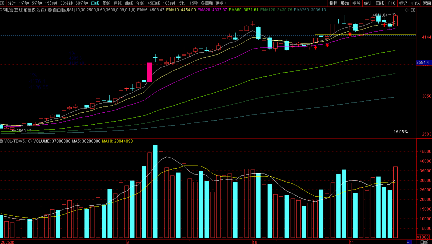Screen dimensions: 432x244
Task: Click the 3050 price axis label
Action: click(426, 96)
